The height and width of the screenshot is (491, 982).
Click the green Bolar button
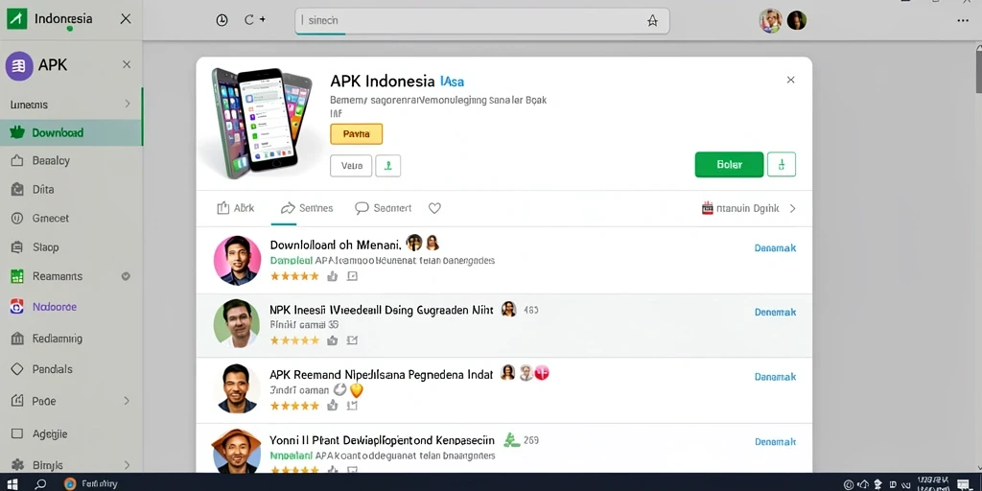coord(729,165)
